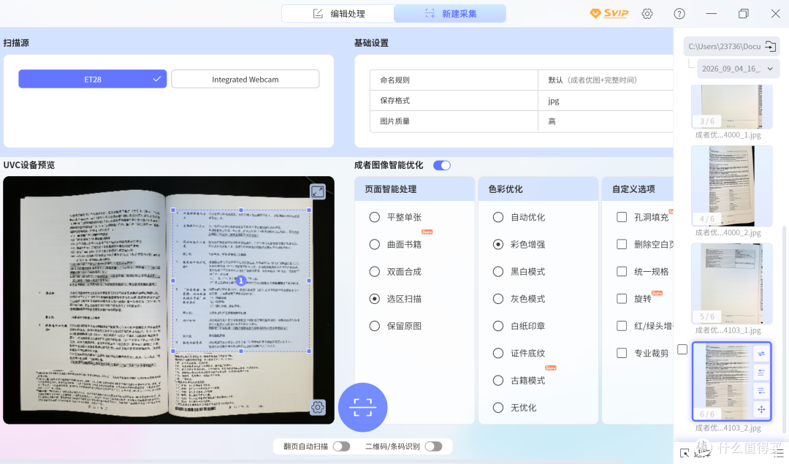
Task: Select 白纸印章 color option
Action: pyautogui.click(x=498, y=326)
